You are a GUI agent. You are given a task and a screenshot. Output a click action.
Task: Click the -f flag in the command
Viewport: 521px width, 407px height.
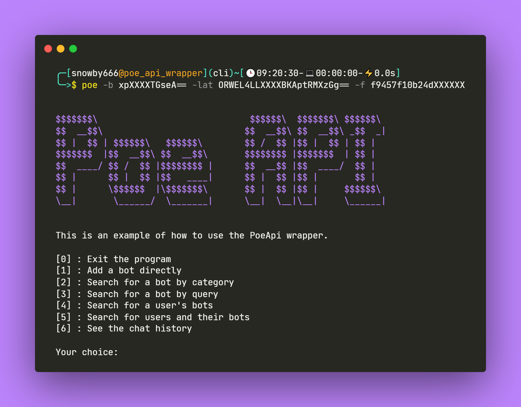(360, 85)
